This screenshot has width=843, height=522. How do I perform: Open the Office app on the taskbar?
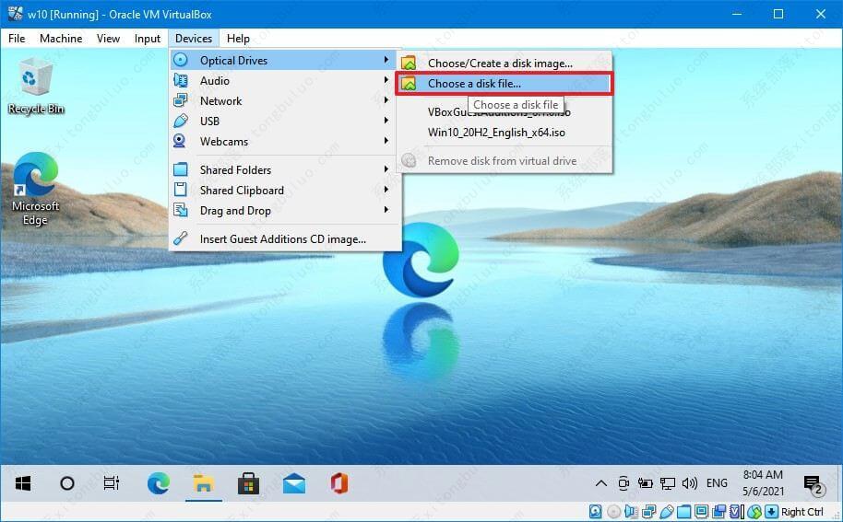338,483
